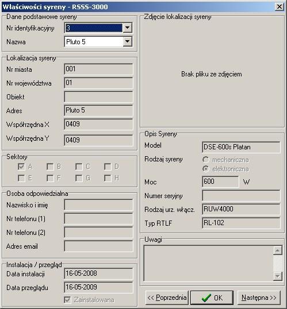Click the empty Obiekt field
Viewport: 287px width, 309px height.
click(x=98, y=96)
